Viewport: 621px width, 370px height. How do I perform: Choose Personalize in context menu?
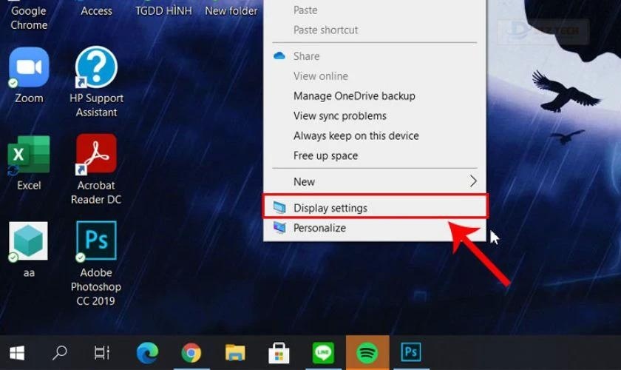[x=375, y=228]
